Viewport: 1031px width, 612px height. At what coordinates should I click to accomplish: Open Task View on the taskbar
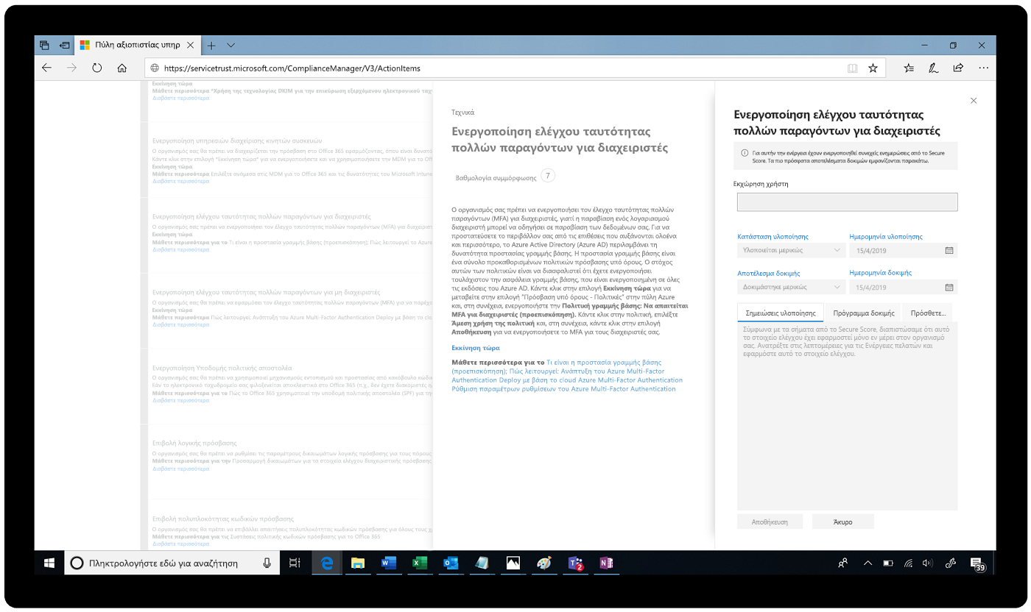coord(295,563)
